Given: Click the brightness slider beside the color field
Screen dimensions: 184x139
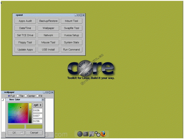Looking at the screenshot, I should (x=30, y=113).
